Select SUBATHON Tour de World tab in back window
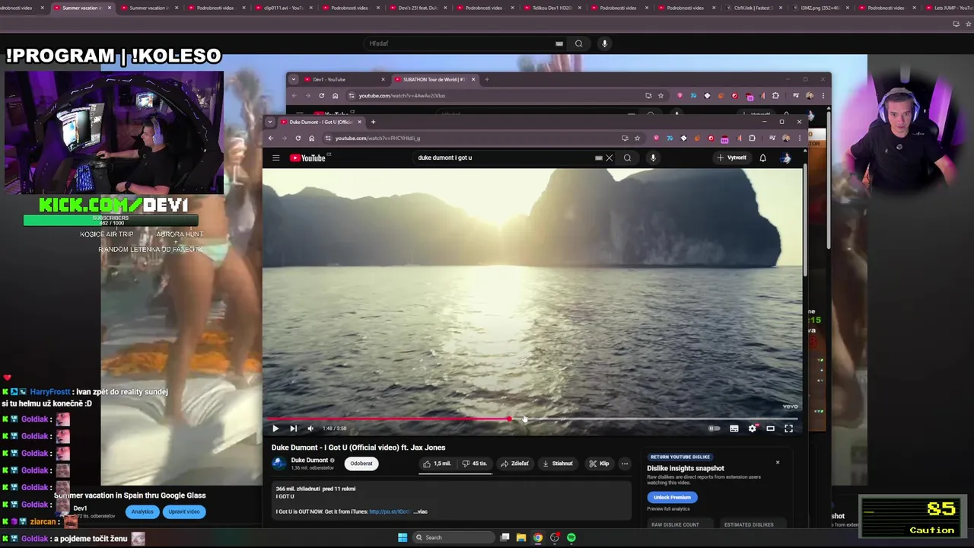974x548 pixels. pyautogui.click(x=434, y=79)
